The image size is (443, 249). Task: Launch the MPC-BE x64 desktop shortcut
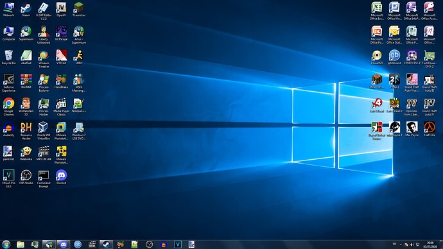[44, 153]
